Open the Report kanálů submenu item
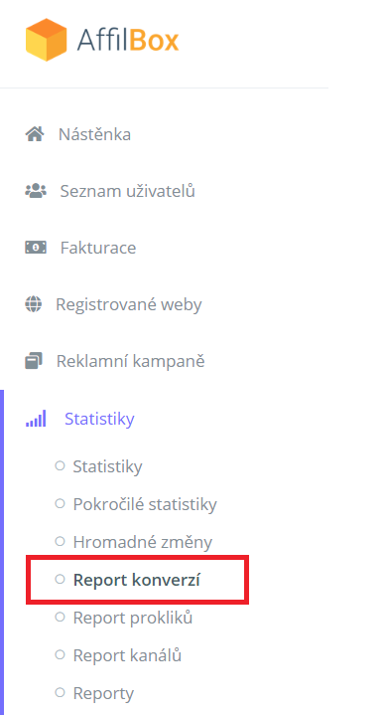Screen dimensions: 386x716 click(127, 655)
